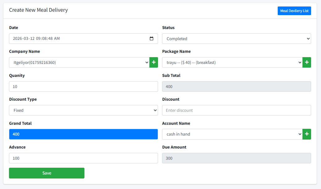Click the Due Amount field showing 300
The image size is (321, 189).
coord(237,158)
